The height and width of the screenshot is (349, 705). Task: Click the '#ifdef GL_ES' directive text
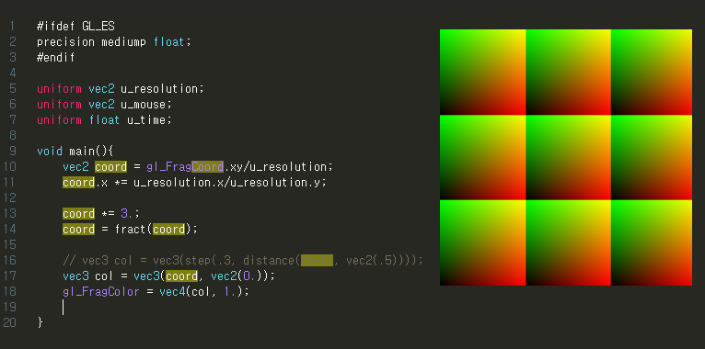click(75, 27)
